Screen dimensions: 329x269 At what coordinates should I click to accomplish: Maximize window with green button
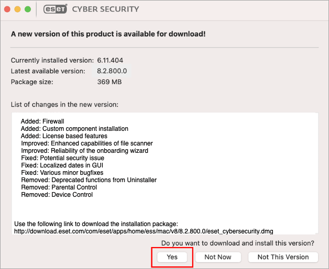[28, 9]
